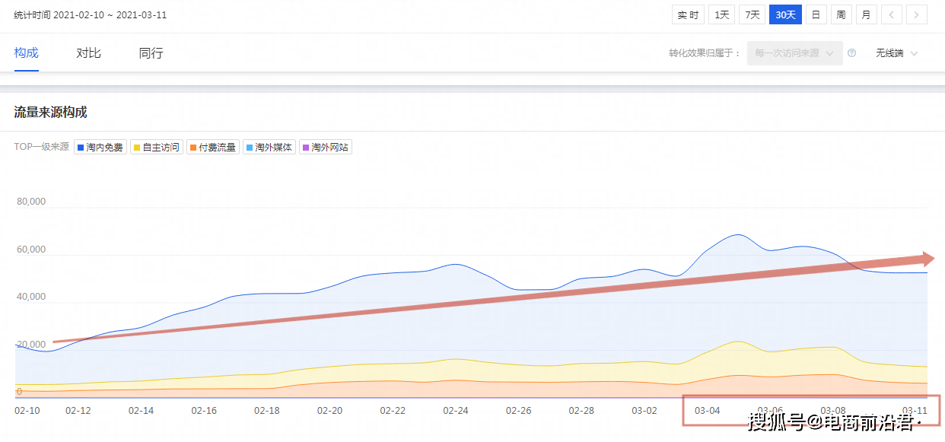
Task: Click chart point at 02-24
Action: click(455, 264)
